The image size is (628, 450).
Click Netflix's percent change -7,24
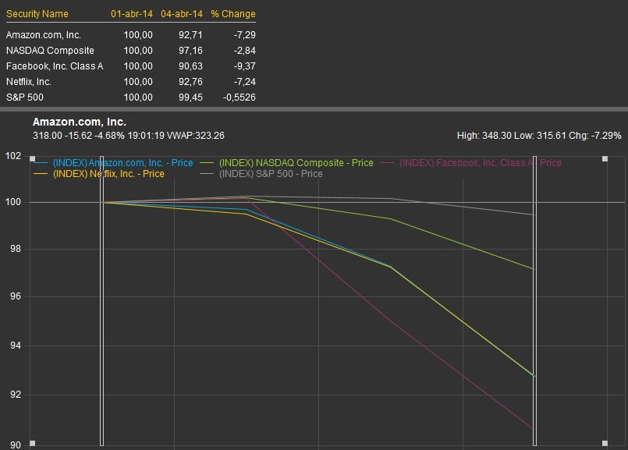(x=245, y=82)
